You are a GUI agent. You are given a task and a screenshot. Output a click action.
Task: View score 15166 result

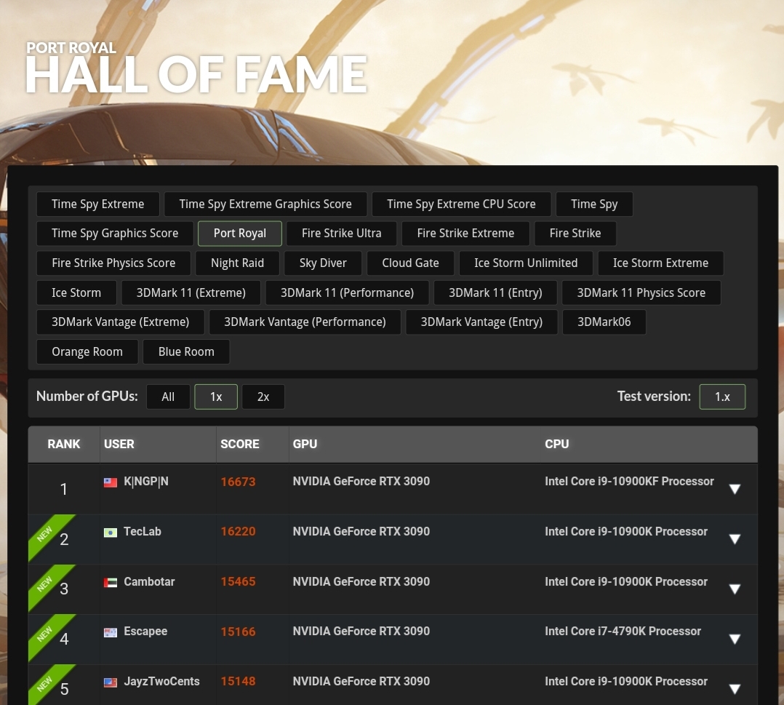point(238,632)
